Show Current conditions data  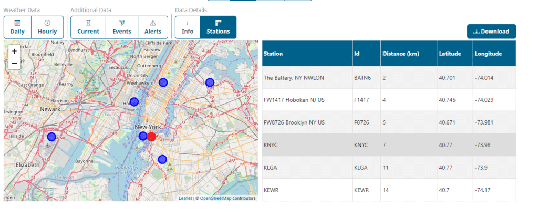[88, 27]
